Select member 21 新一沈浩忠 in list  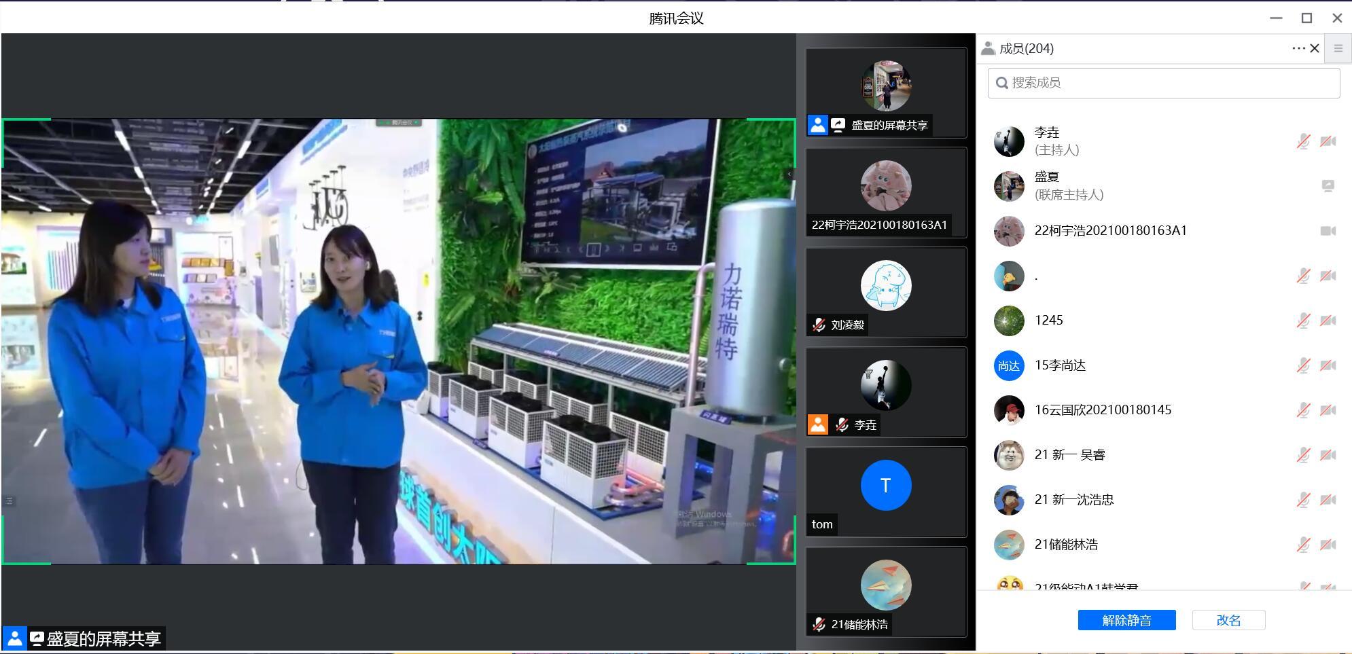(1164, 500)
